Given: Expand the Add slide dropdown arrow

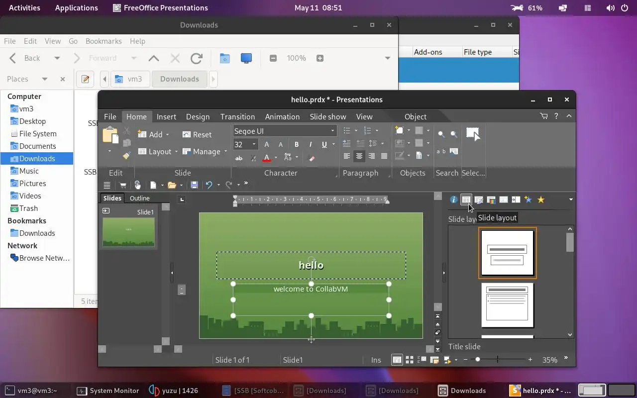Looking at the screenshot, I should click(167, 135).
